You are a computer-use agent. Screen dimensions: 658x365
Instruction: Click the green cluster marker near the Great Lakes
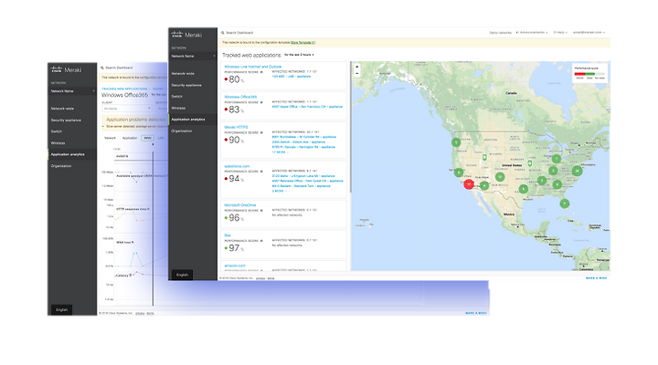tap(556, 159)
